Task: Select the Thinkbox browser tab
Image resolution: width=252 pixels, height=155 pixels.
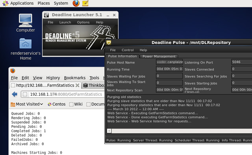Action: 93,85
